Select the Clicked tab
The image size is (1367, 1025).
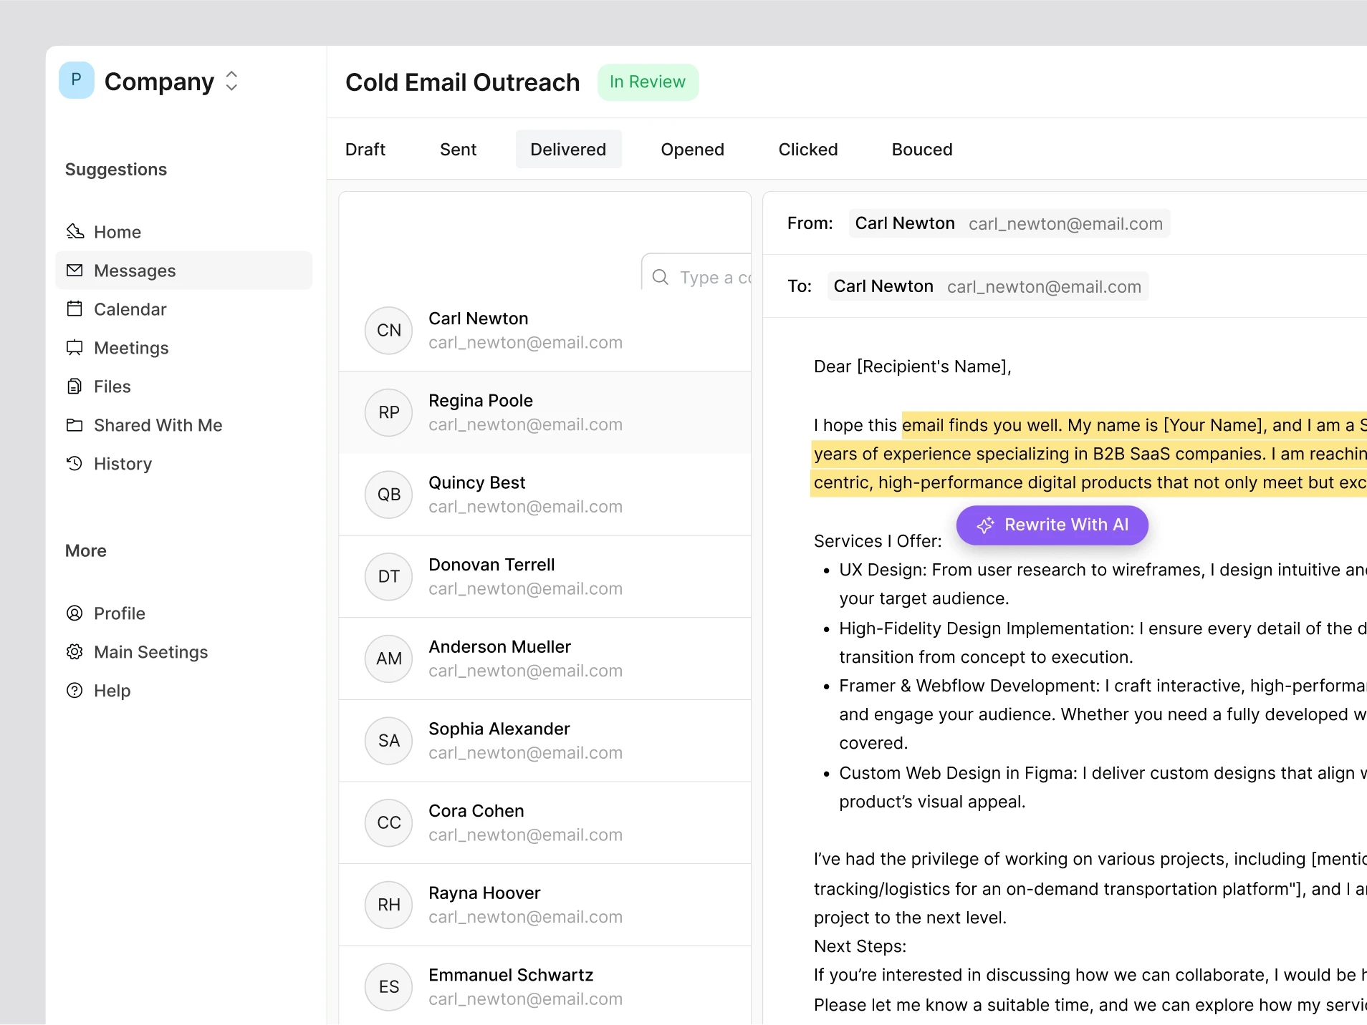click(807, 149)
